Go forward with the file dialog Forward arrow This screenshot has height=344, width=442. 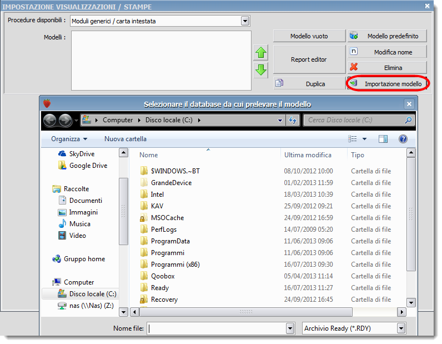65,120
